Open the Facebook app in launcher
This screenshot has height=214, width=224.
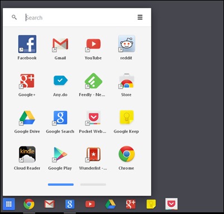pyautogui.click(x=27, y=44)
